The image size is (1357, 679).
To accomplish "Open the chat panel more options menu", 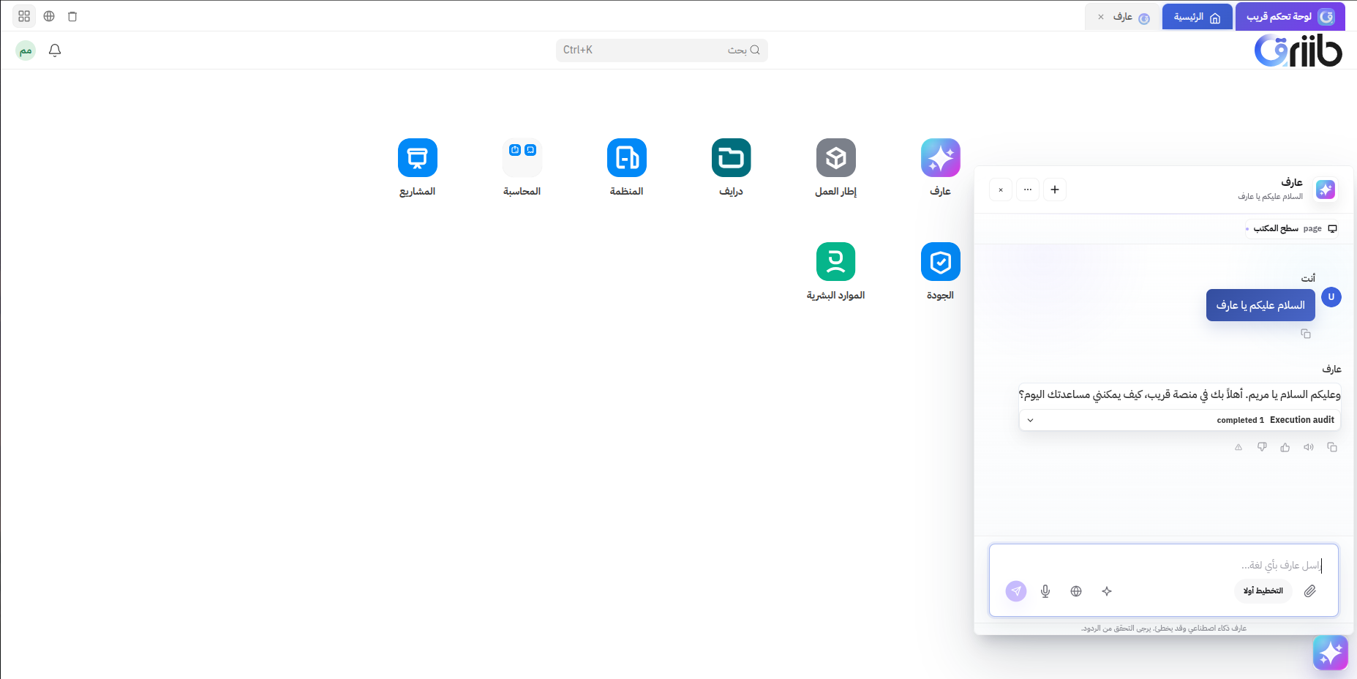I will click(x=1028, y=190).
